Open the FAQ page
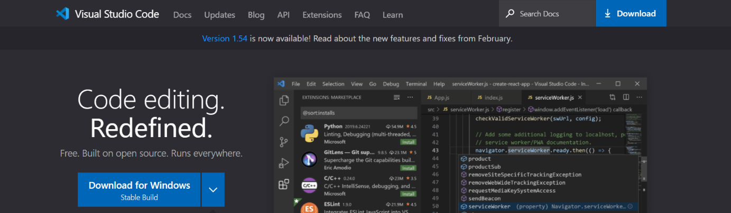The height and width of the screenshot is (213, 731). point(362,14)
